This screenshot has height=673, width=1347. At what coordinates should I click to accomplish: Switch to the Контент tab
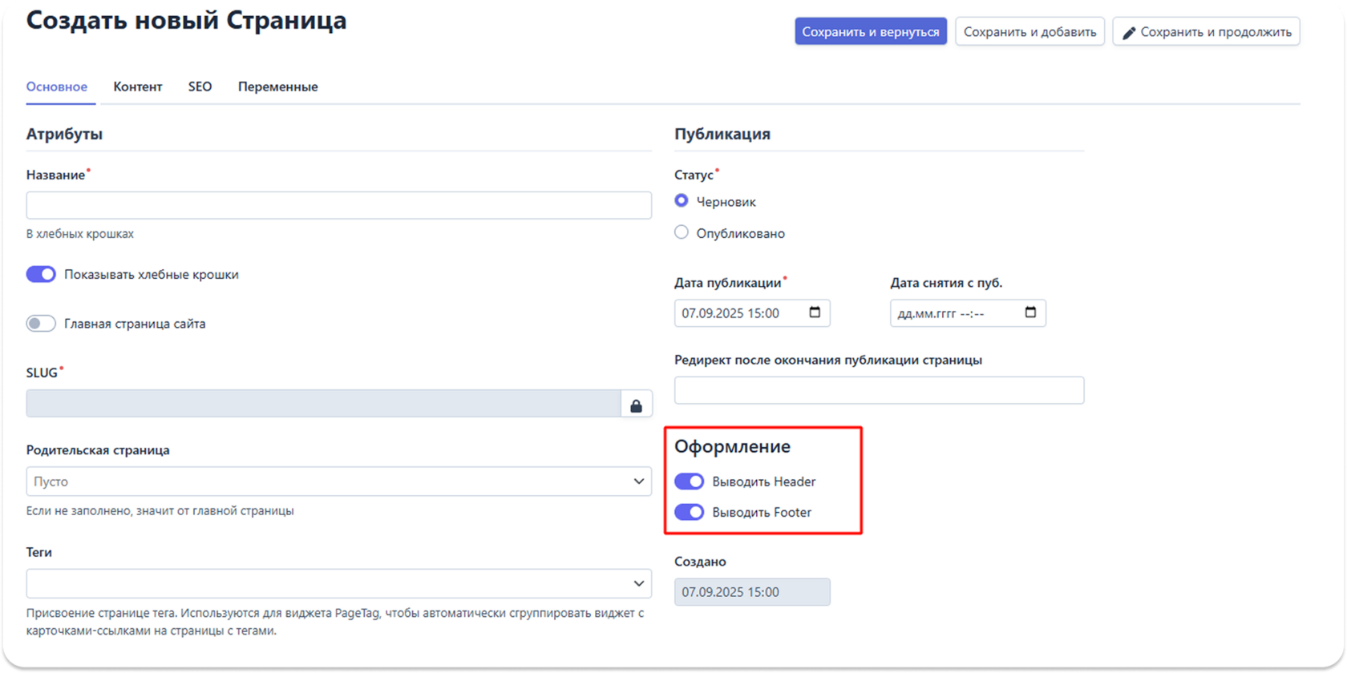tap(138, 87)
